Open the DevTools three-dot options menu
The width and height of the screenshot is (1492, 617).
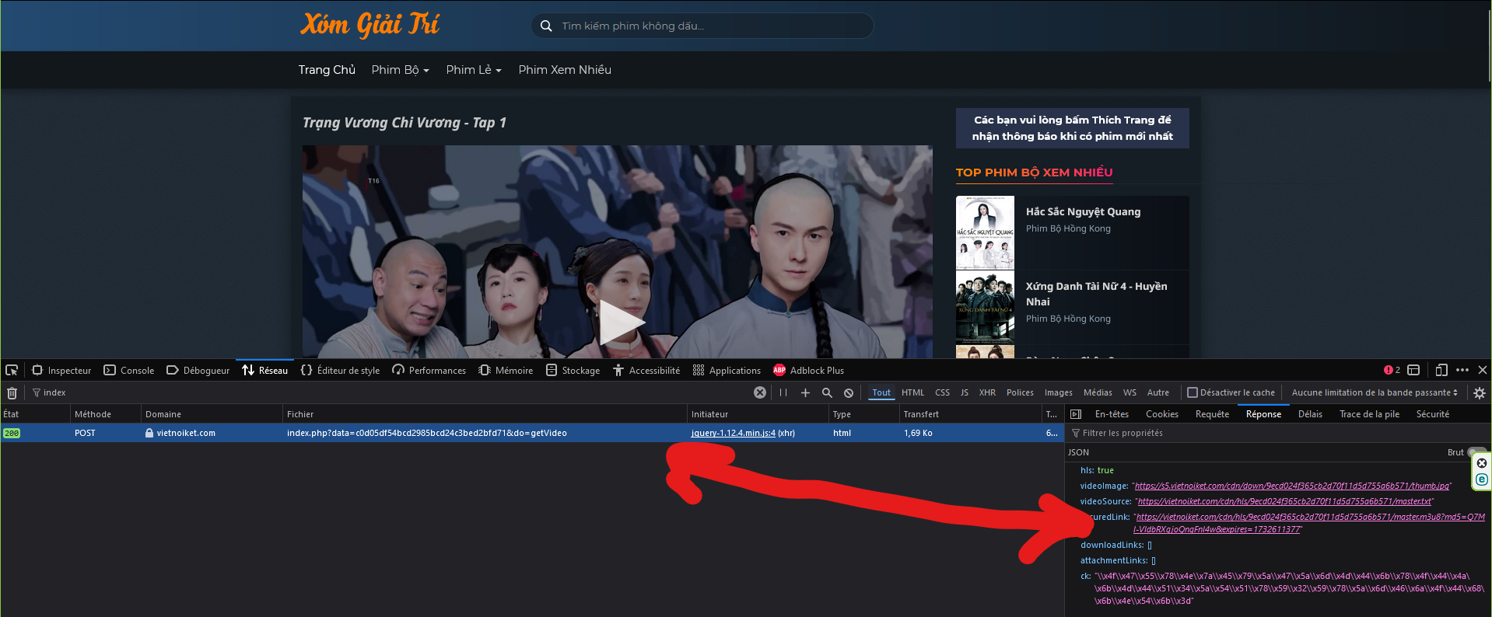[x=1462, y=371]
